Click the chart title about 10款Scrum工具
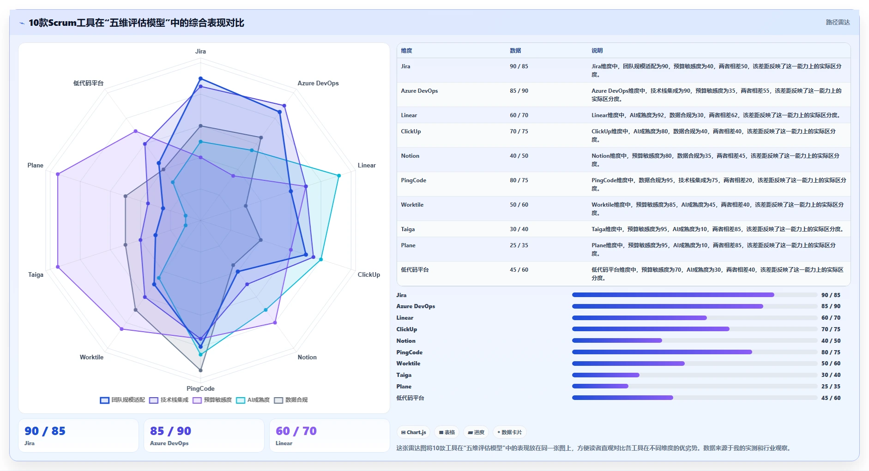The image size is (869, 471). pyautogui.click(x=136, y=23)
